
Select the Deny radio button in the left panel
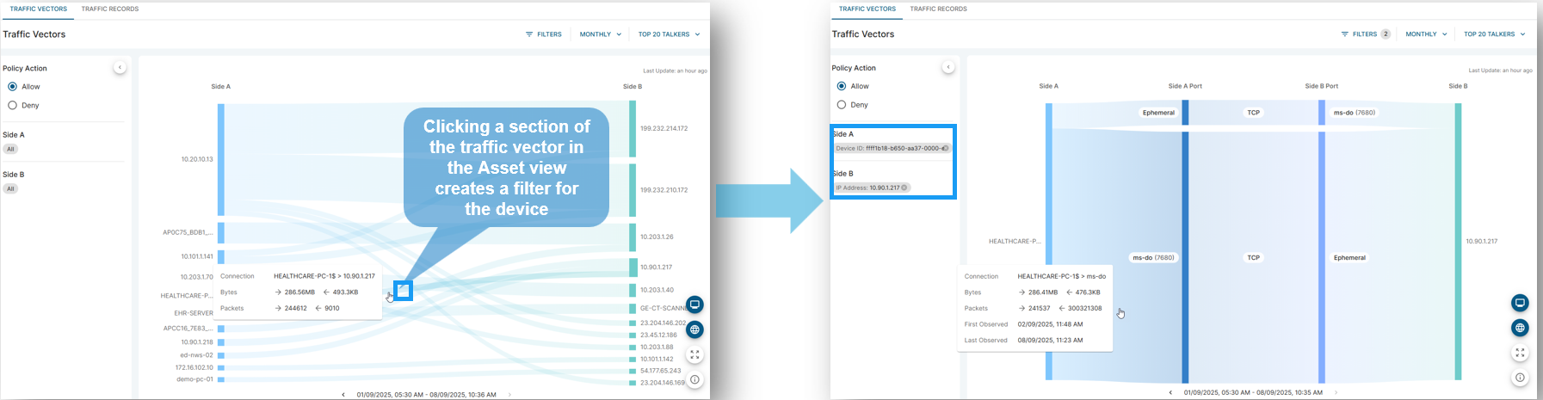click(12, 105)
